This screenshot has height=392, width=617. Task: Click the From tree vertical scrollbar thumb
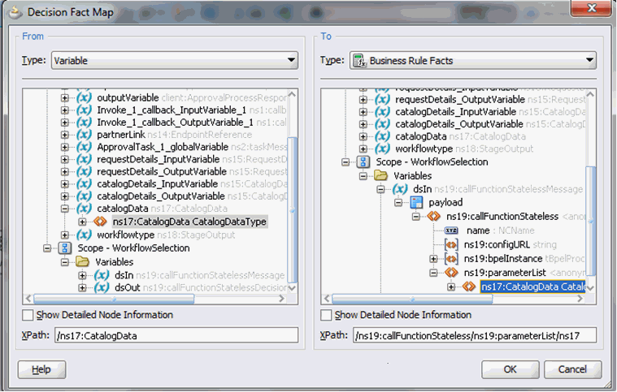pos(293,209)
